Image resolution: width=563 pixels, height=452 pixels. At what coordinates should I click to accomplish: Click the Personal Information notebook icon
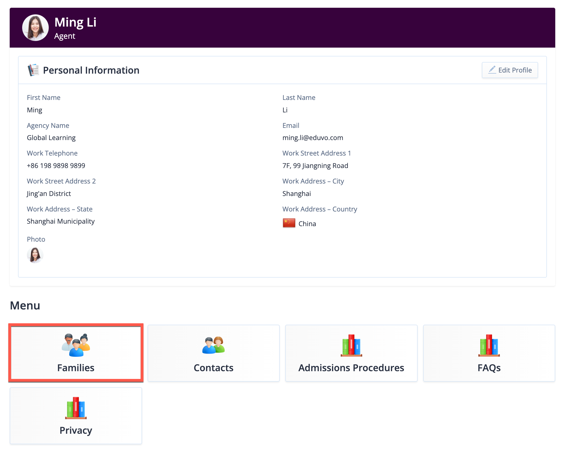[34, 70]
